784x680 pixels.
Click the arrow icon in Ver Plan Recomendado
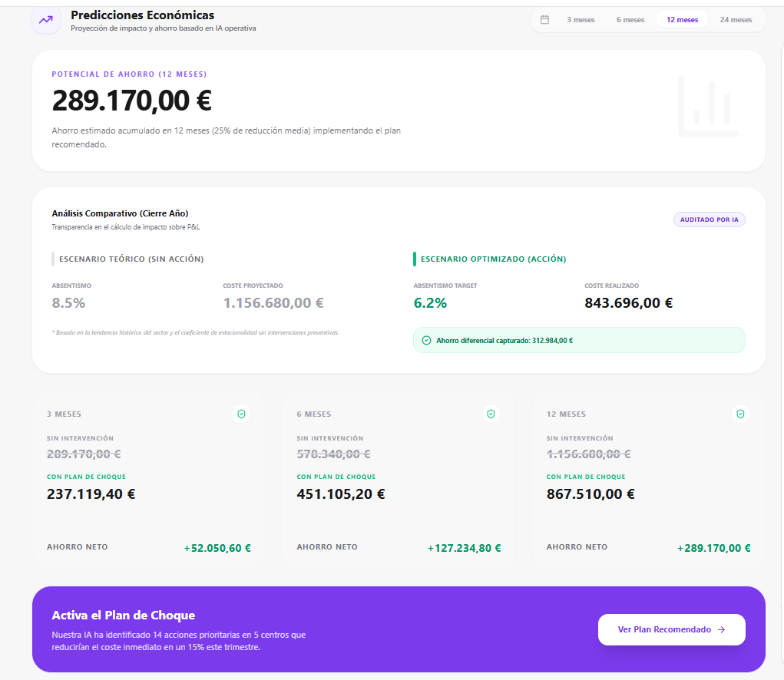click(722, 629)
